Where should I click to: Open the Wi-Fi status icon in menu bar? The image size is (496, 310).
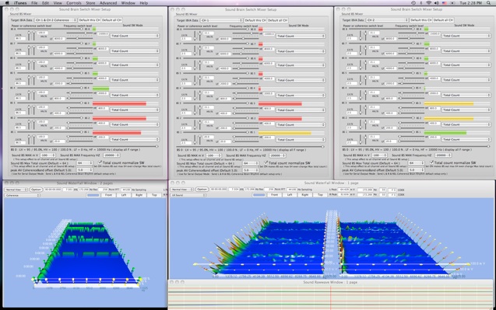click(x=429, y=3)
